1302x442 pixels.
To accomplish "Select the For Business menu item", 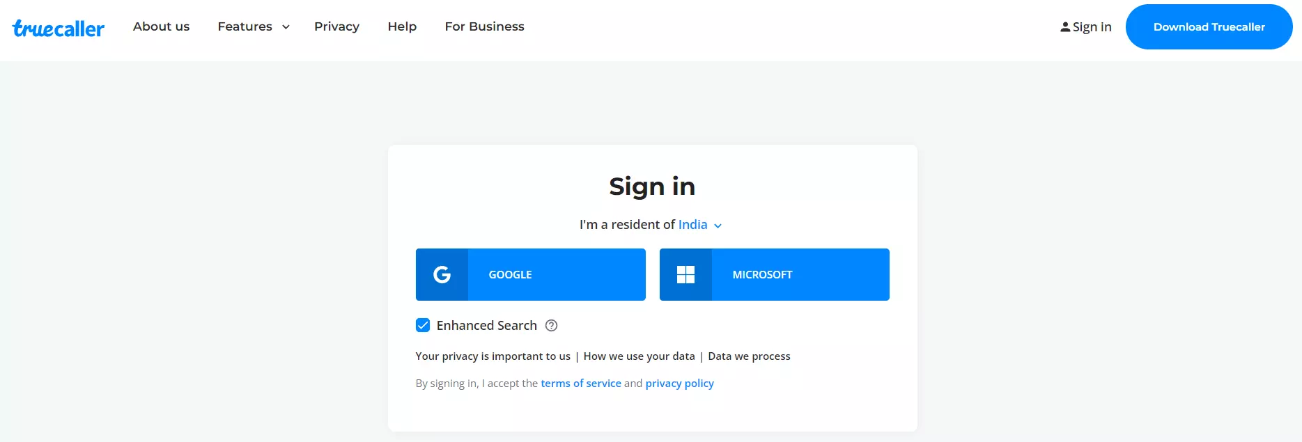I will pos(484,26).
